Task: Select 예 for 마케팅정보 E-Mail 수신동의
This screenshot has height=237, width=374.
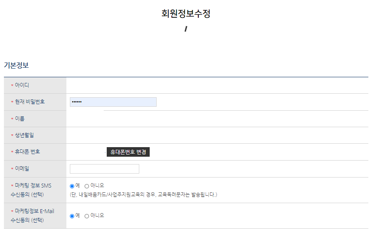Action: coord(72,216)
